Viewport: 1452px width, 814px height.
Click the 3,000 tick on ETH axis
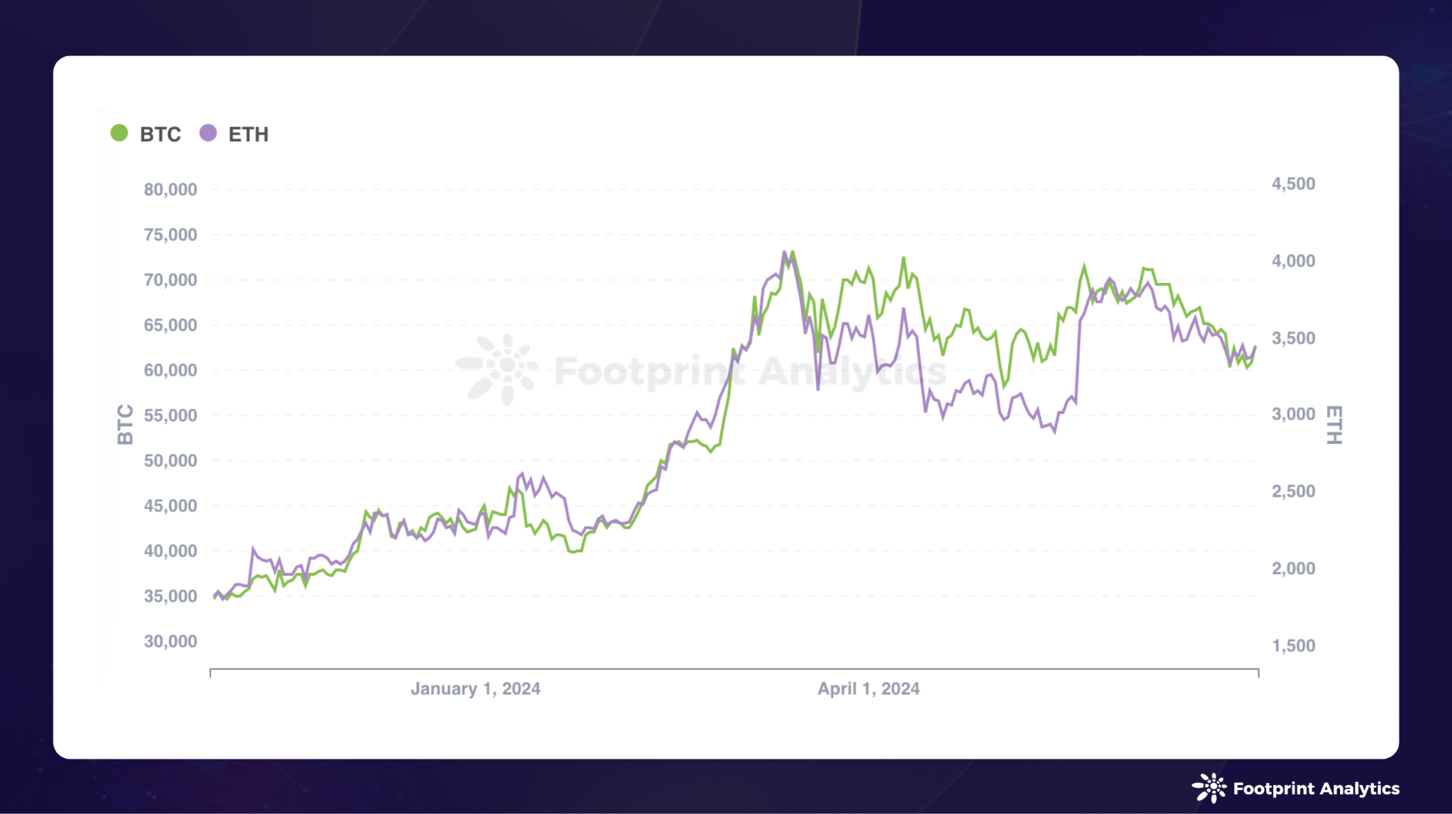click(x=1293, y=414)
